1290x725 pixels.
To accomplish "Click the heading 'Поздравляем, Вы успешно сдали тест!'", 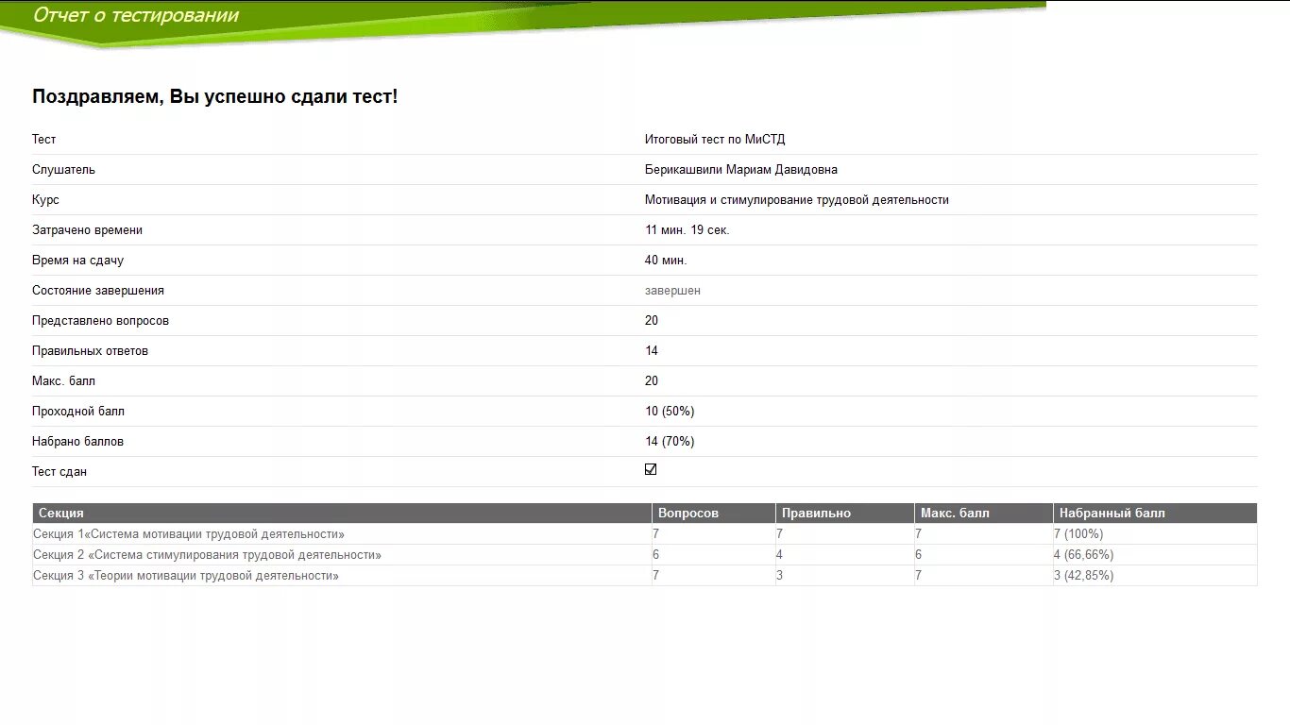I will point(215,96).
